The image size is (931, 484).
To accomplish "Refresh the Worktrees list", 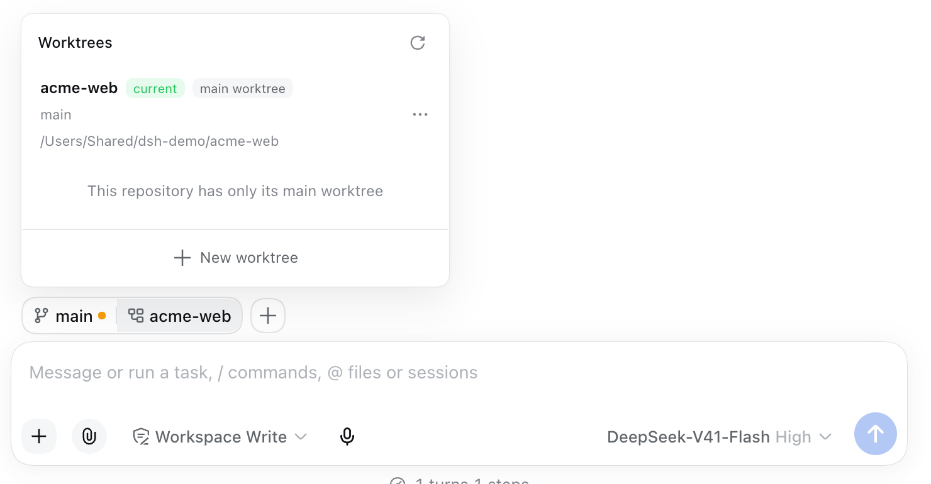I will pyautogui.click(x=418, y=43).
